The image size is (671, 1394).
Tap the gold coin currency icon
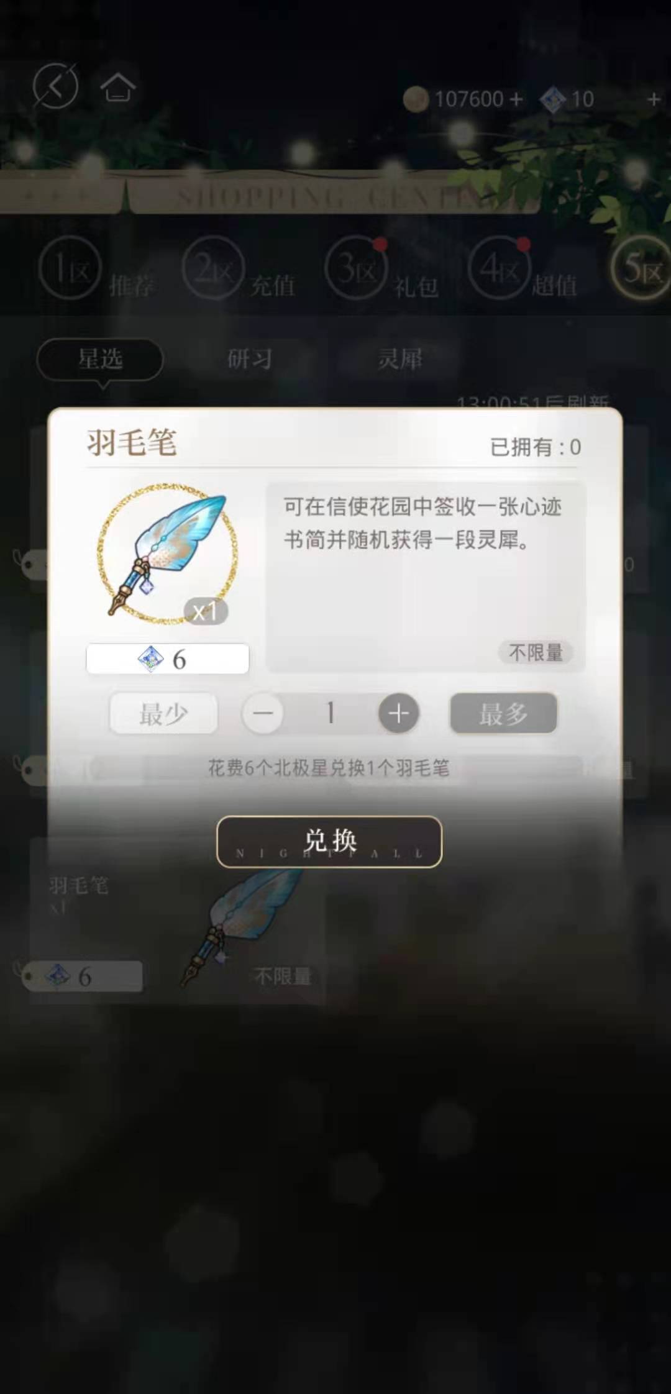[416, 99]
